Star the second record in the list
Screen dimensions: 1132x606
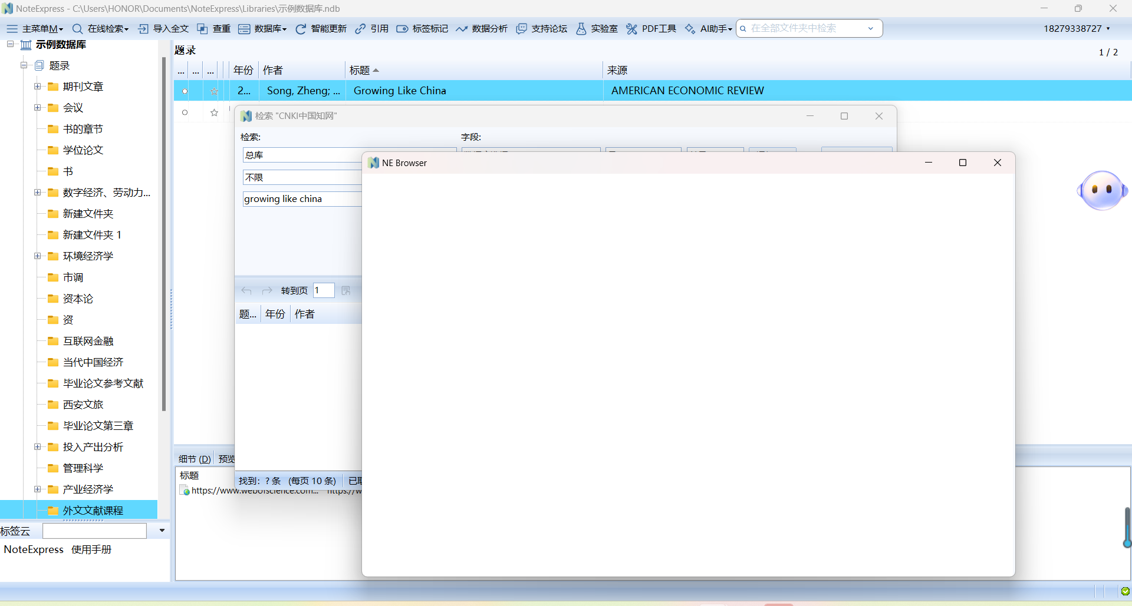tap(214, 112)
